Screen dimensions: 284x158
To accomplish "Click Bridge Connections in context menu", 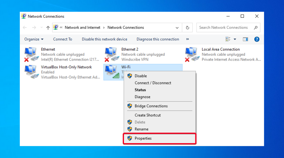I will (x=151, y=106).
